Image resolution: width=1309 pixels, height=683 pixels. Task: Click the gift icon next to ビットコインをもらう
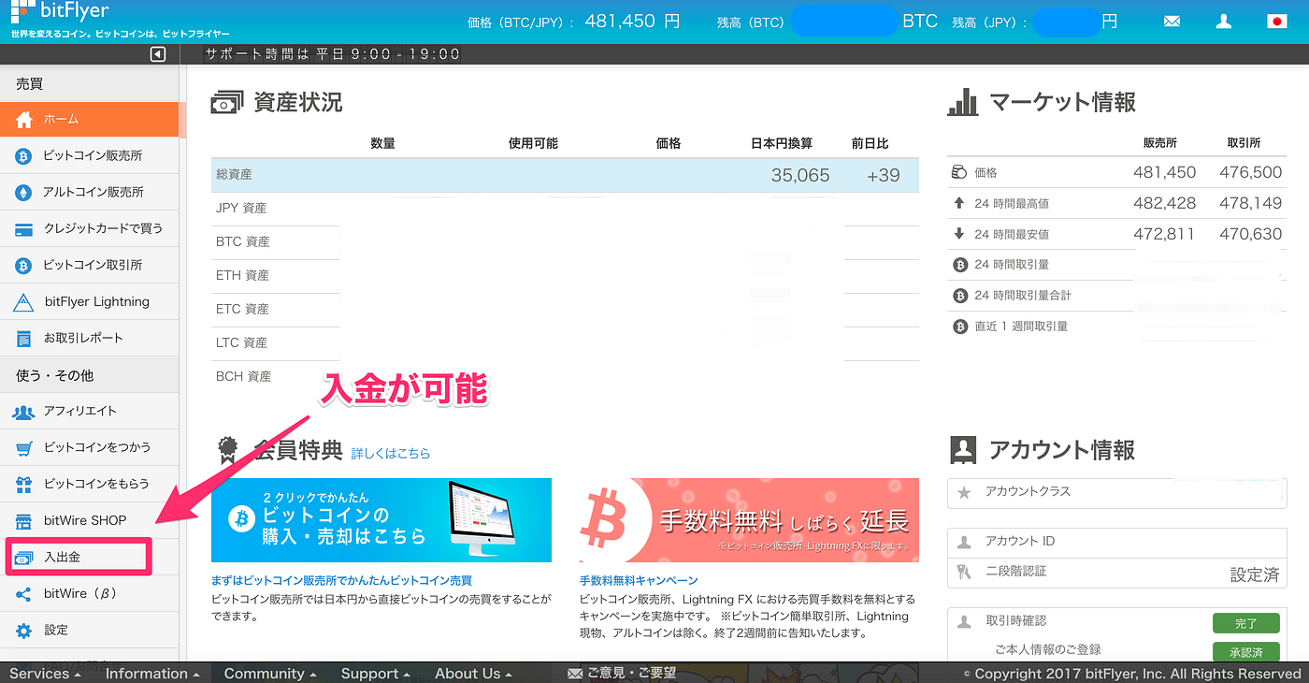pos(24,485)
